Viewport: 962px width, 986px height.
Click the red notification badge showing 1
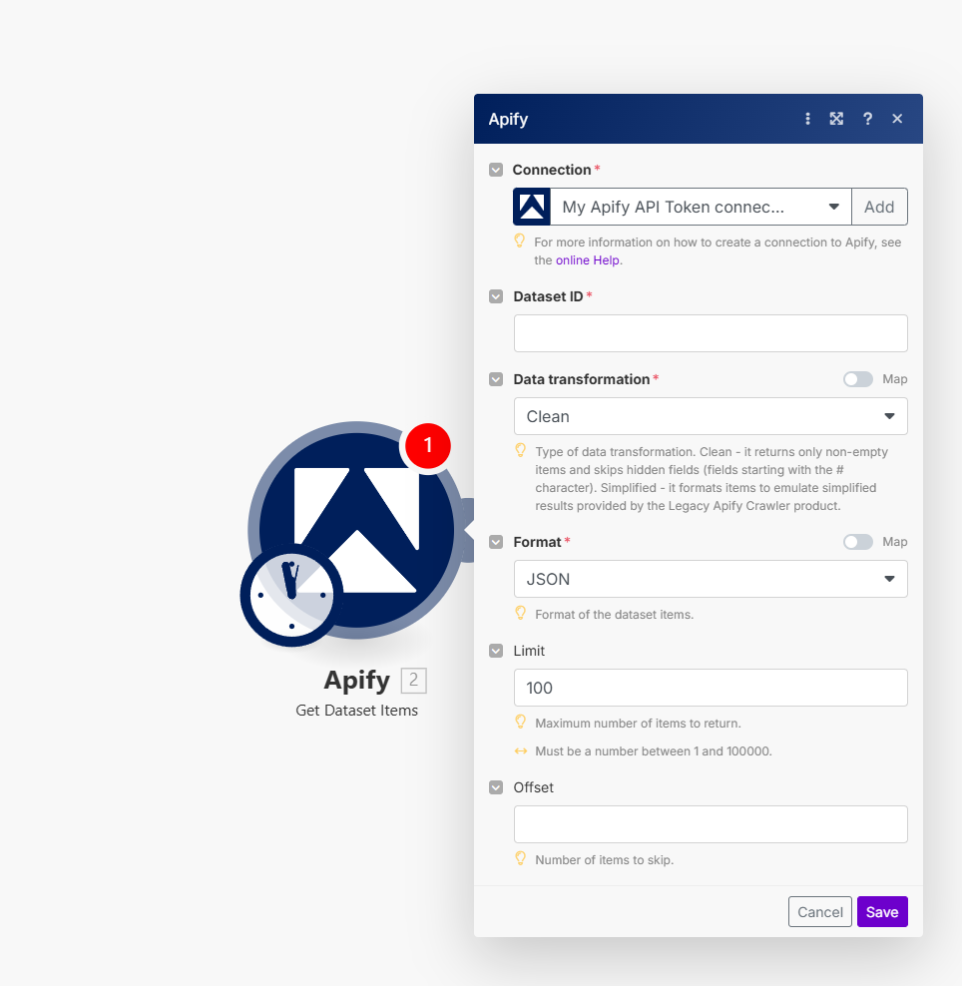tap(427, 446)
